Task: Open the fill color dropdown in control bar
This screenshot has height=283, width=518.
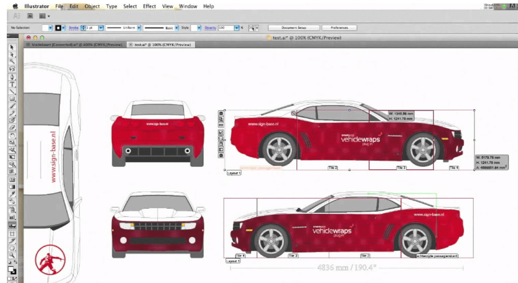Action: tap(50, 28)
